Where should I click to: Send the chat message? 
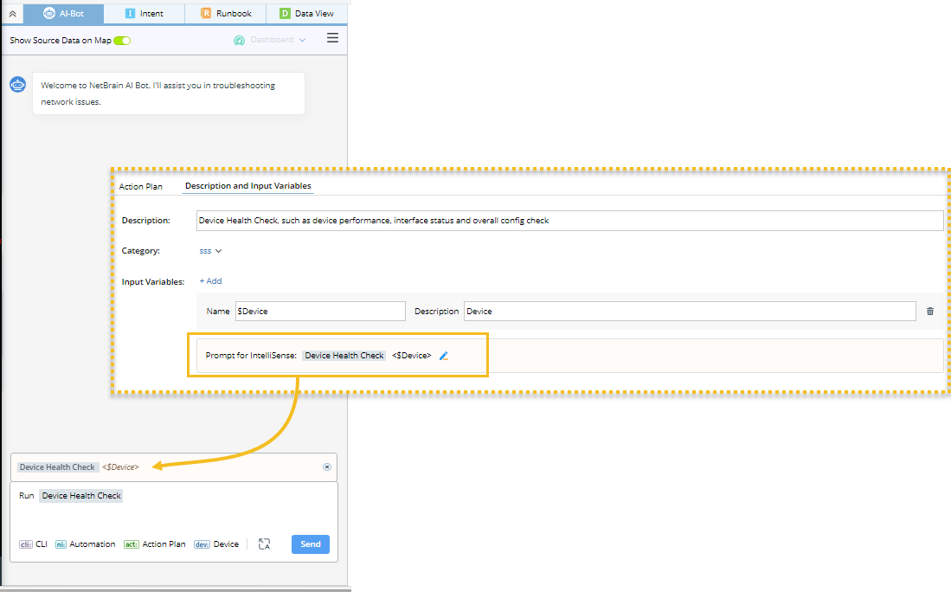(x=311, y=544)
